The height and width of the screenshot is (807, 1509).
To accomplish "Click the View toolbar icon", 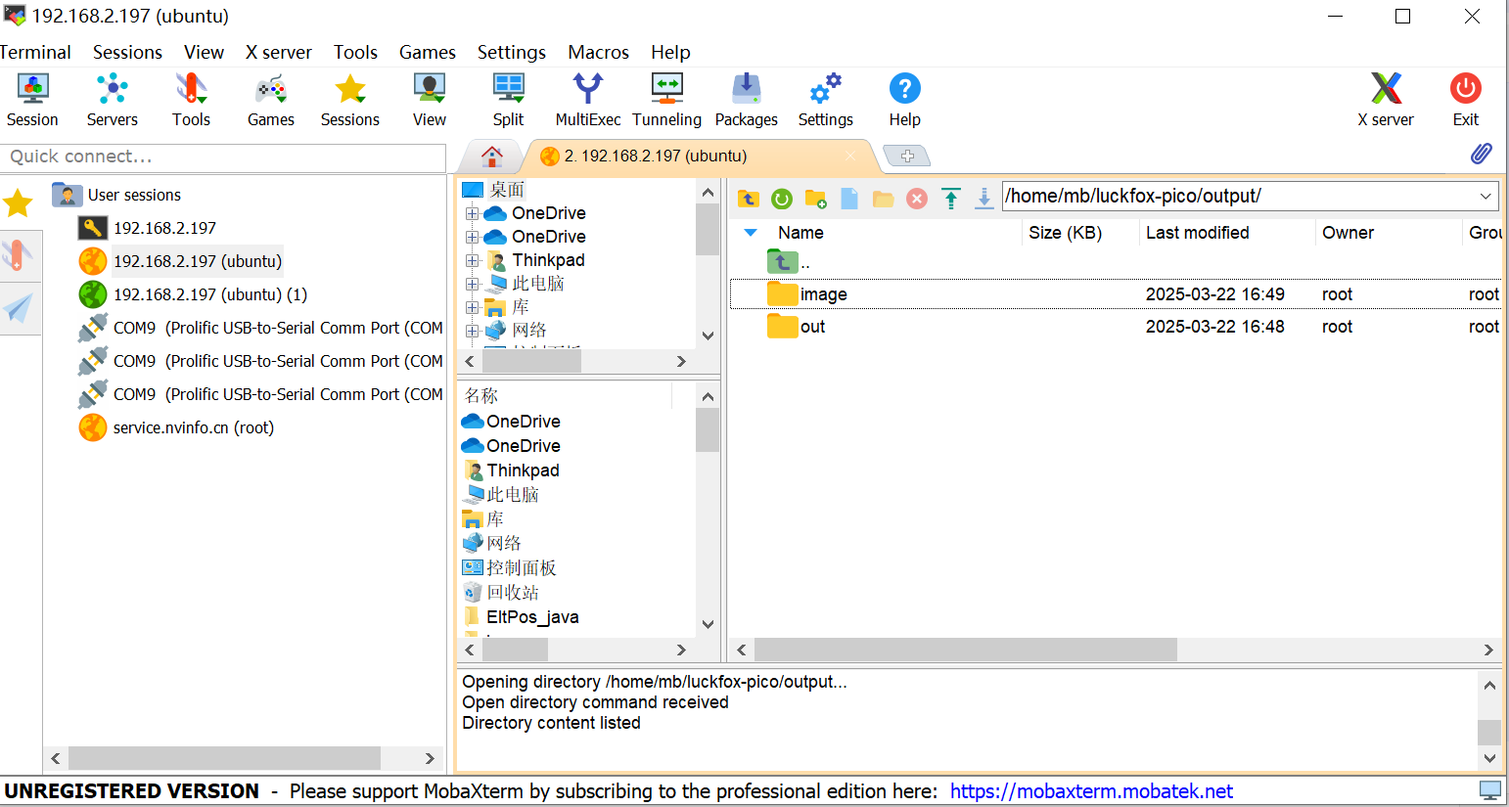I will click(x=429, y=100).
